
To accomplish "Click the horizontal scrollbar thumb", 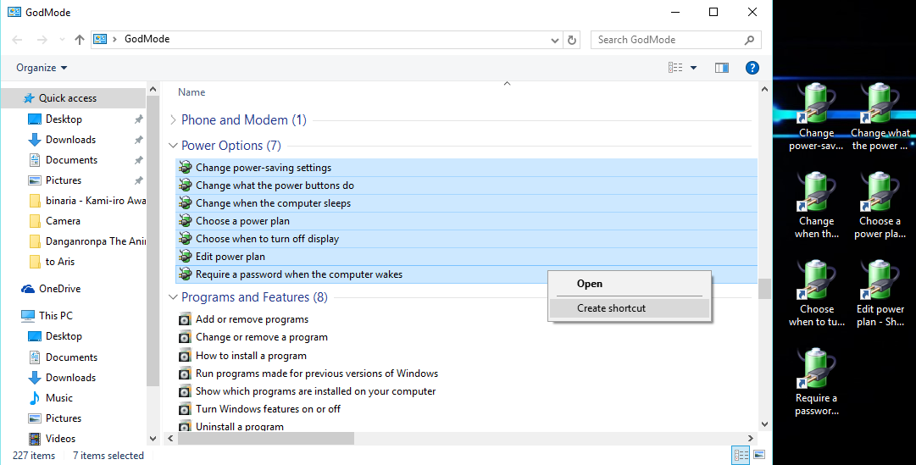I will [266, 438].
